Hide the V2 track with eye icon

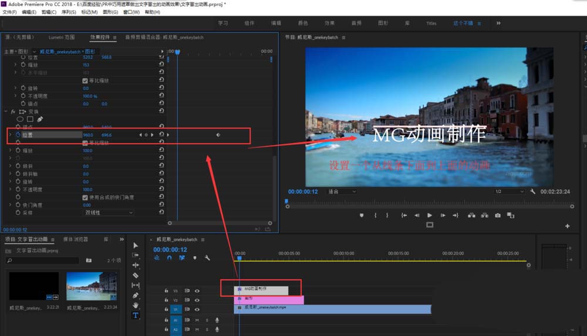[x=197, y=300]
